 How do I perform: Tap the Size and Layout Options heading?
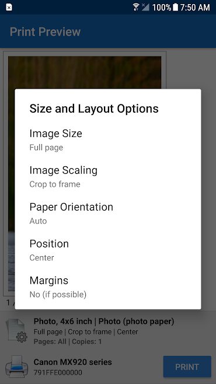(94, 109)
